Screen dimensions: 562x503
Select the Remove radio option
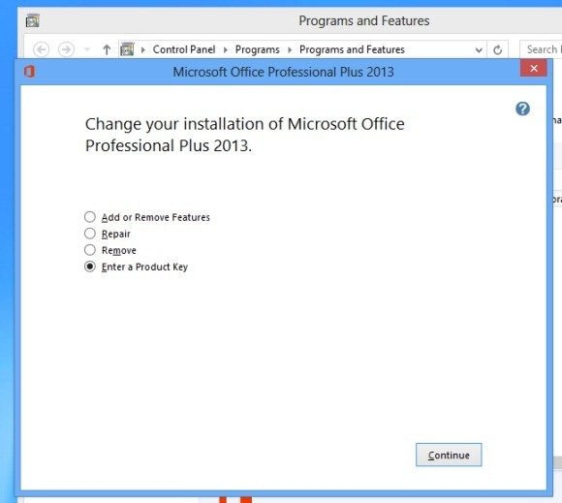coord(89,250)
